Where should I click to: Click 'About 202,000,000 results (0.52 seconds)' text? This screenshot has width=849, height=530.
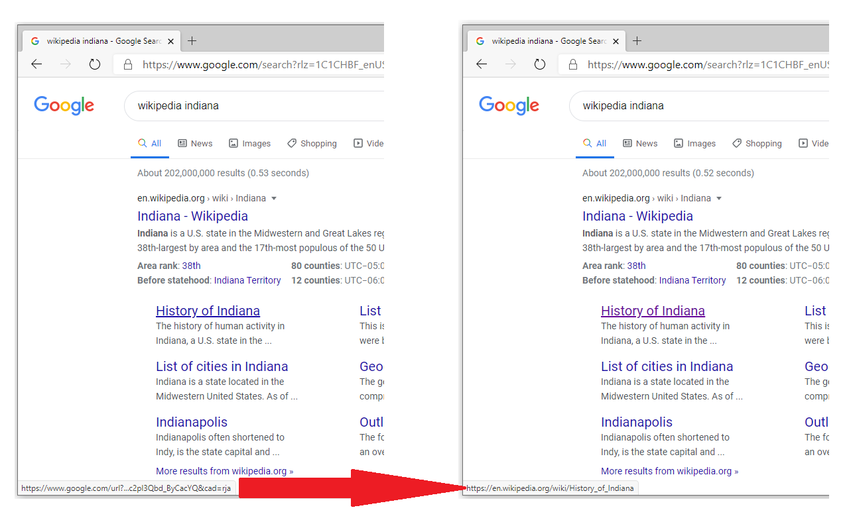[x=668, y=173]
